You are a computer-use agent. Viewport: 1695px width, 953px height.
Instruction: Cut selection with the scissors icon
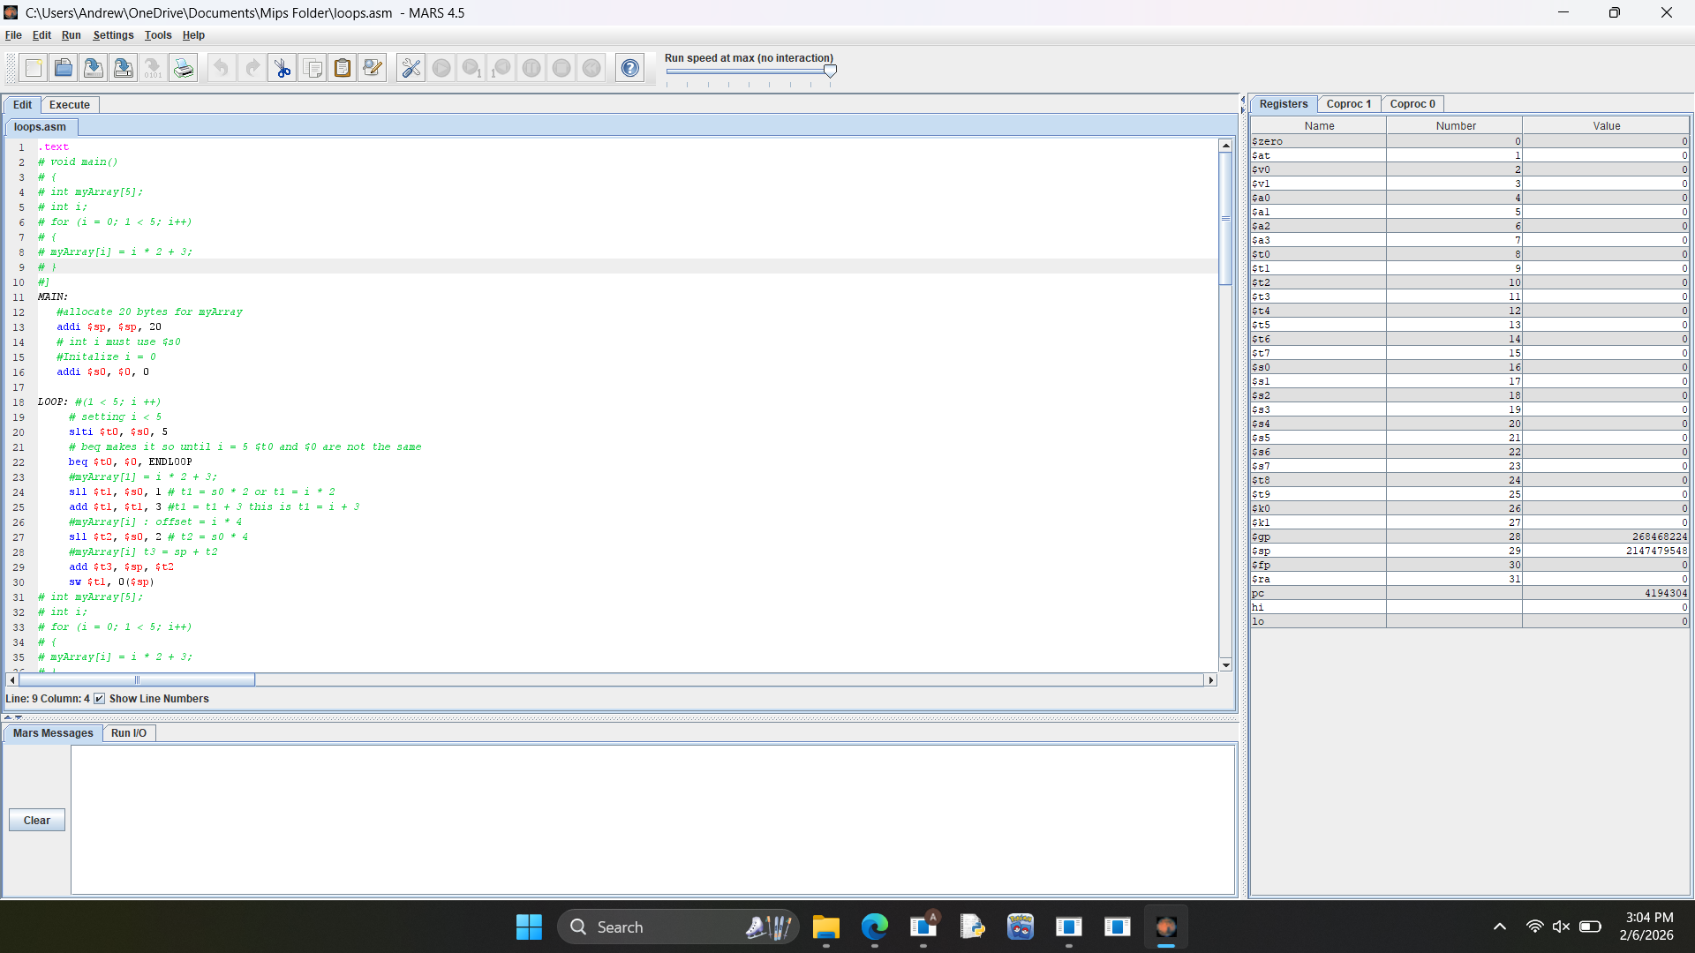[282, 68]
